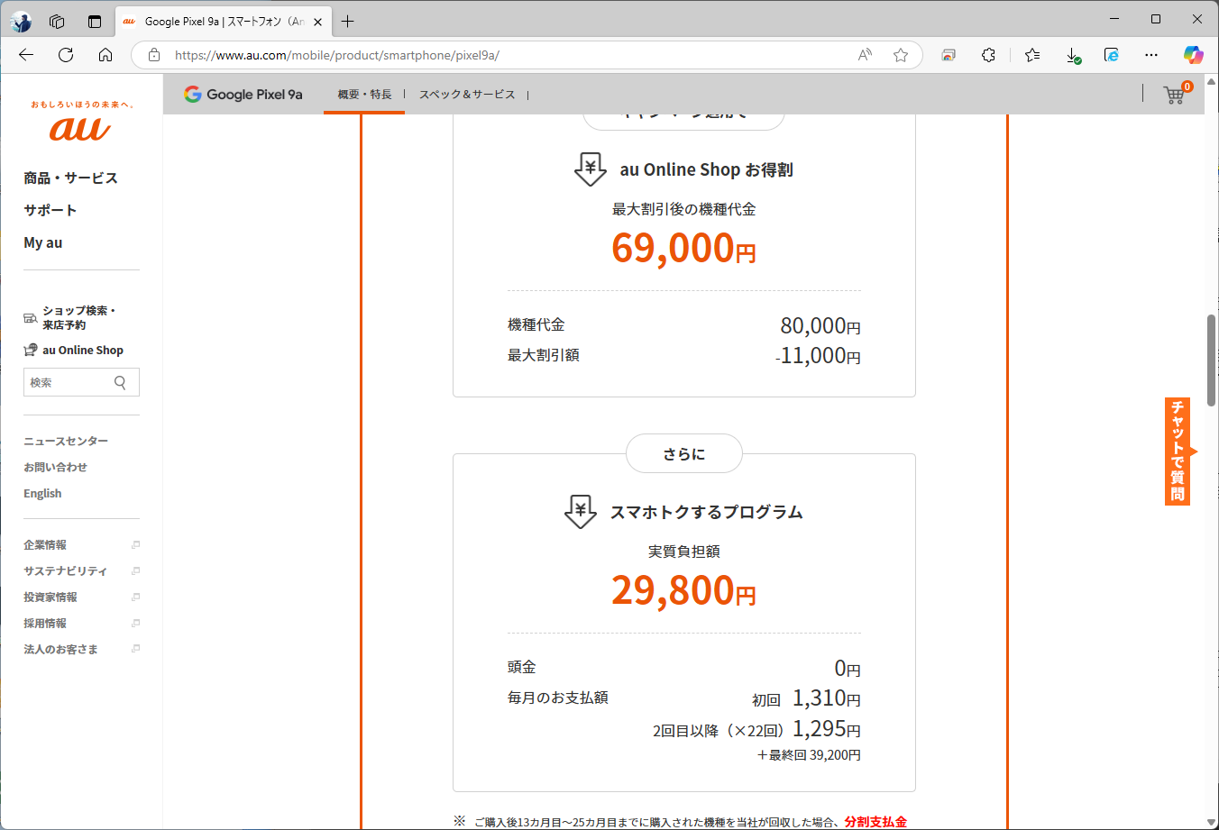The image size is (1219, 830).
Task: Open a new browser tab
Action: [348, 21]
